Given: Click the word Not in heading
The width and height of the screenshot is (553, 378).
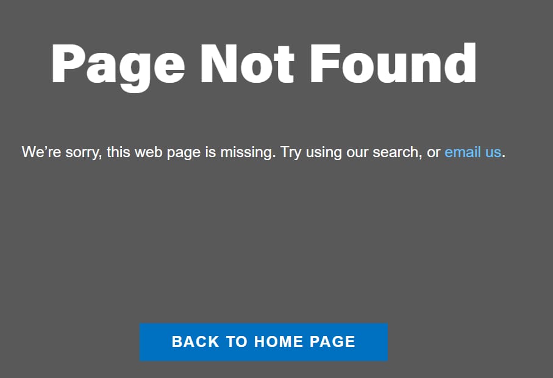Looking at the screenshot, I should point(247,63).
